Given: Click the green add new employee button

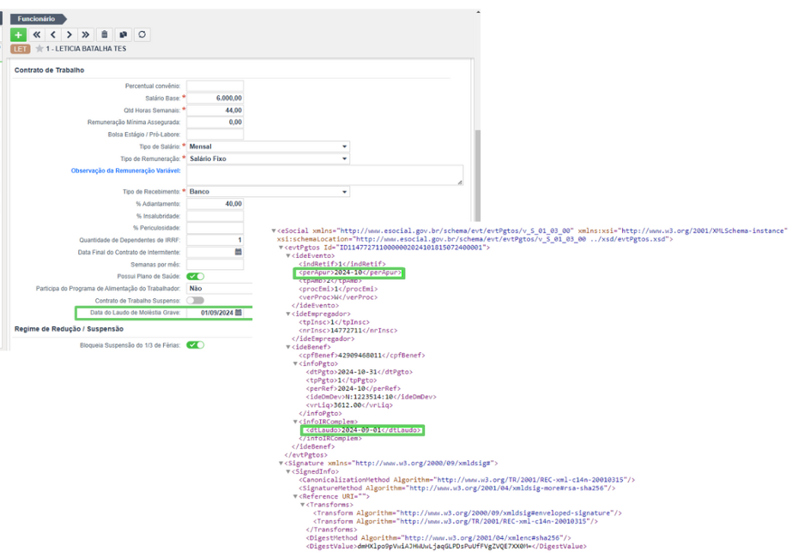Looking at the screenshot, I should coord(19,35).
